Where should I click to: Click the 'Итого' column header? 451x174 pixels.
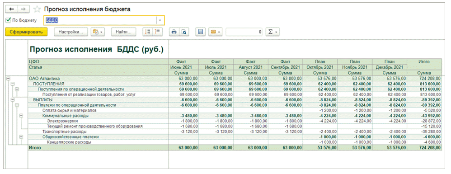424,62
